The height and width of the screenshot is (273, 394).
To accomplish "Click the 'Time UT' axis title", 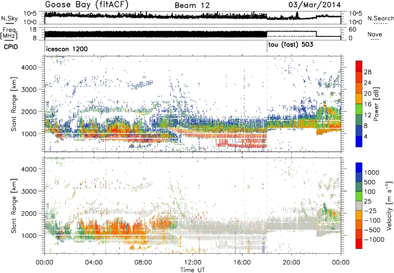I will 193,270.
